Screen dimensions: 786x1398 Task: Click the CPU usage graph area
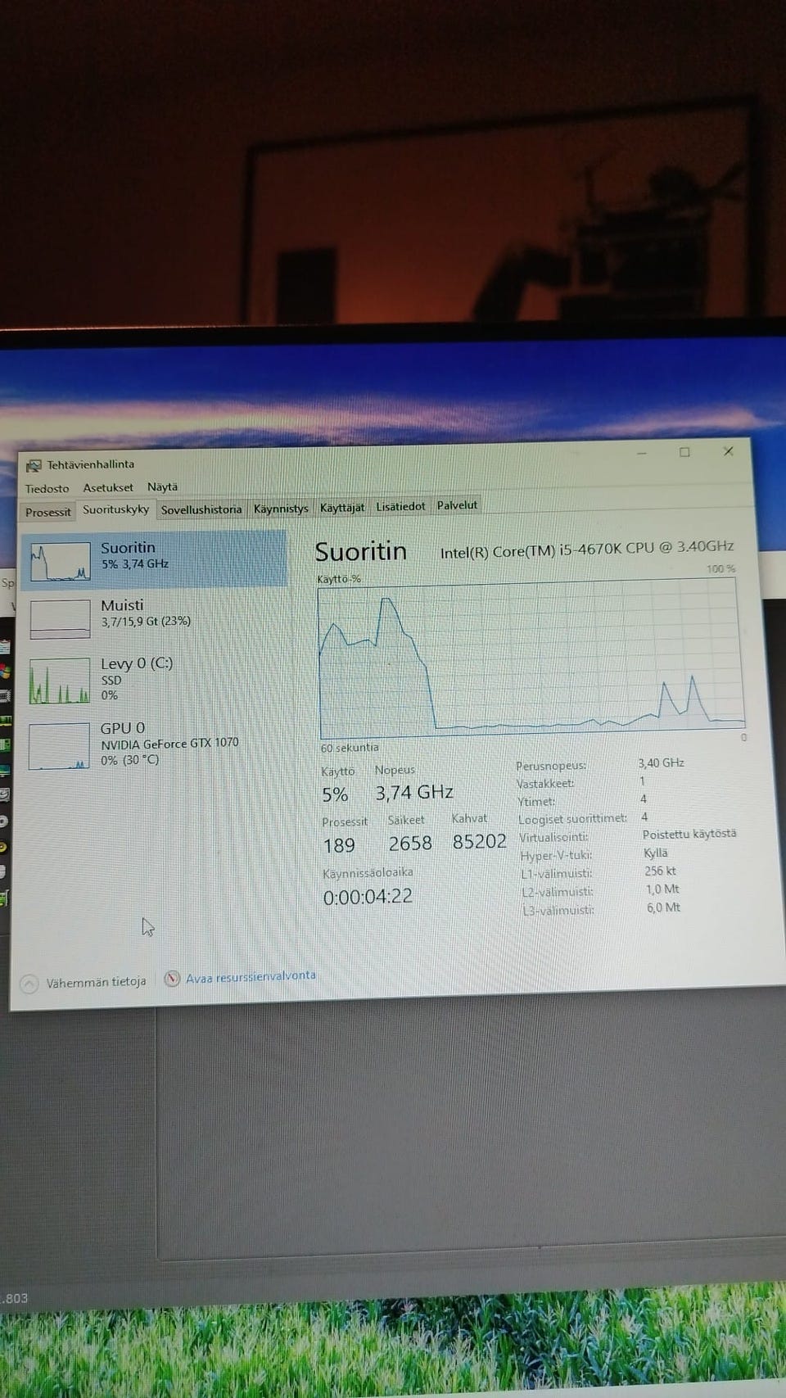click(531, 659)
